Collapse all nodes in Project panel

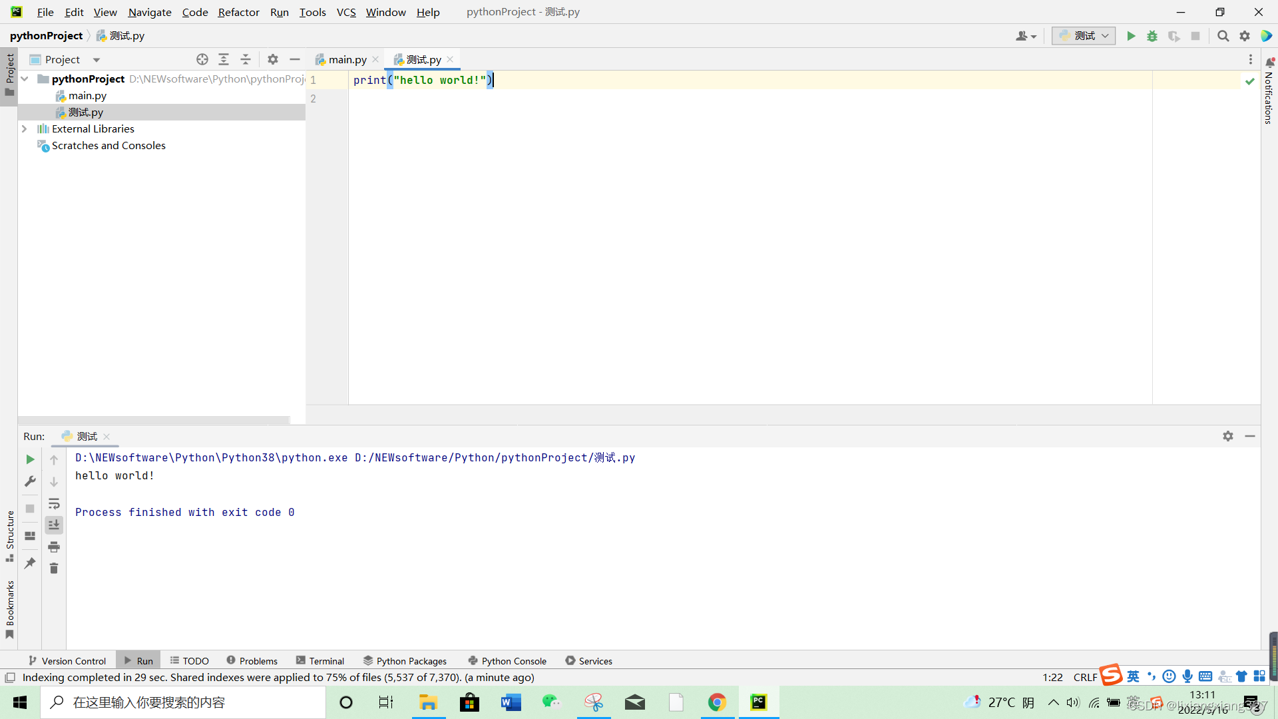(245, 59)
